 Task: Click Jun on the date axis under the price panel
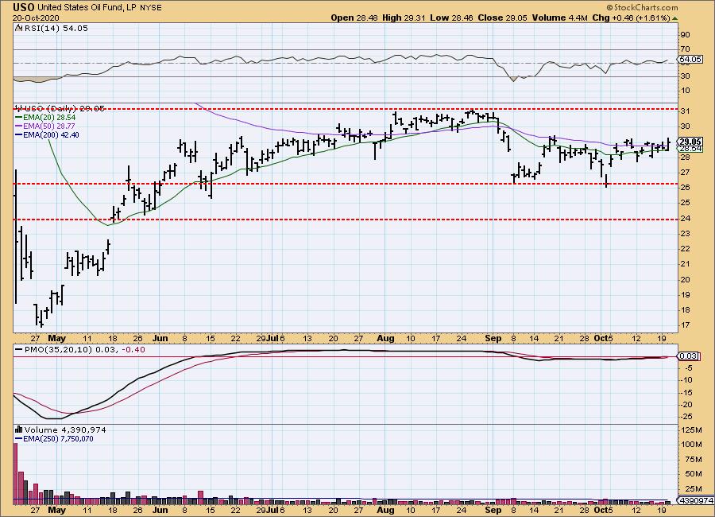point(160,338)
